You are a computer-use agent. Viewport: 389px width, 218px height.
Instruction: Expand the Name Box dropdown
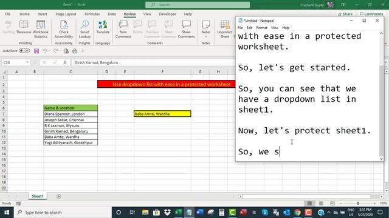pyautogui.click(x=27, y=62)
